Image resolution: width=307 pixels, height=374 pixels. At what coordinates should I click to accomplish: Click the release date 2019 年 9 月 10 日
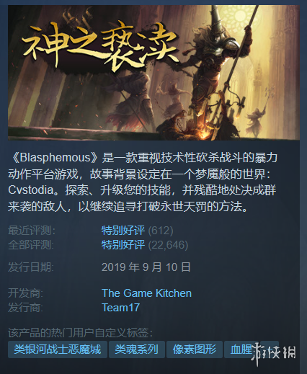146,267
